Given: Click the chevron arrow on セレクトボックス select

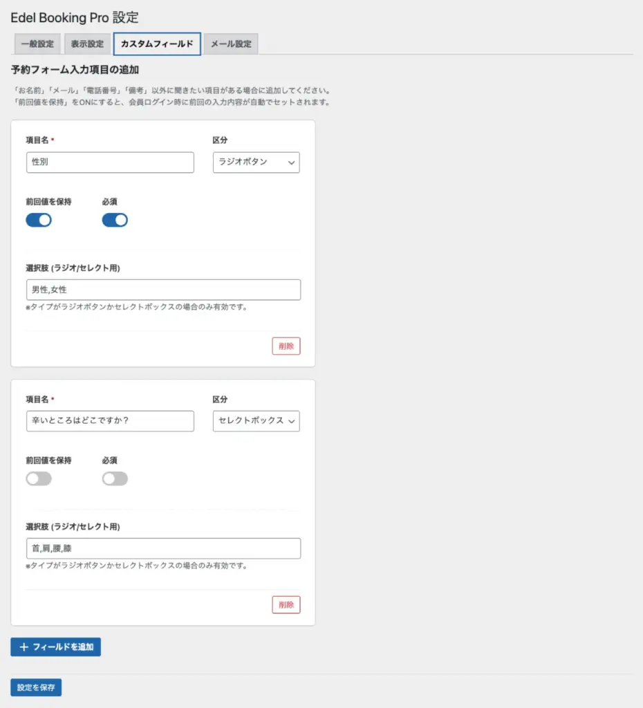Looking at the screenshot, I should (291, 421).
